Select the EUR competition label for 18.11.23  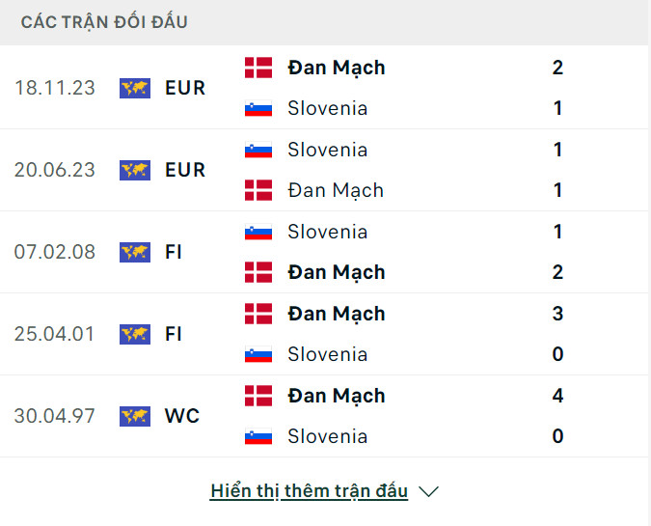click(185, 88)
